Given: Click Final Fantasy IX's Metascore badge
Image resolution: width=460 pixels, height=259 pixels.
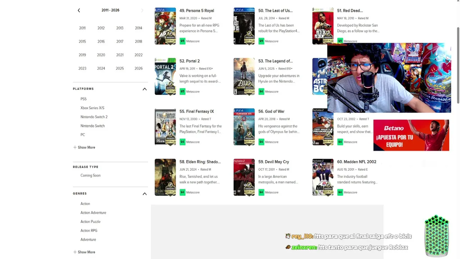Looking at the screenshot, I should click(x=183, y=142).
